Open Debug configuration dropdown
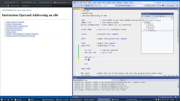Image resolution: width=180 pixels, height=101 pixels. coord(101,6)
